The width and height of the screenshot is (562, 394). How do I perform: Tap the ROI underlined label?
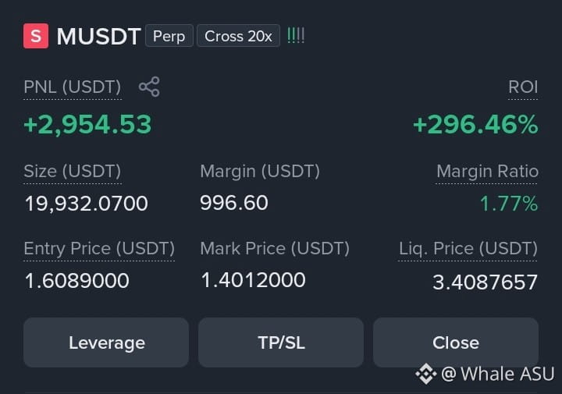click(523, 87)
